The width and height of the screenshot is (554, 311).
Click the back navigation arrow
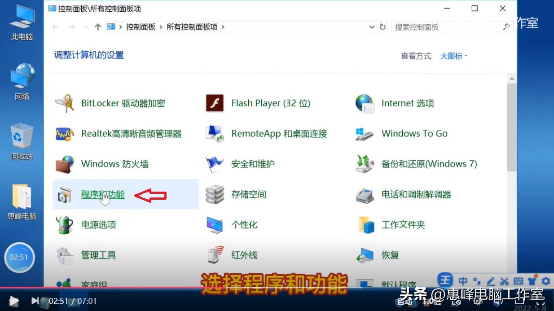55,26
